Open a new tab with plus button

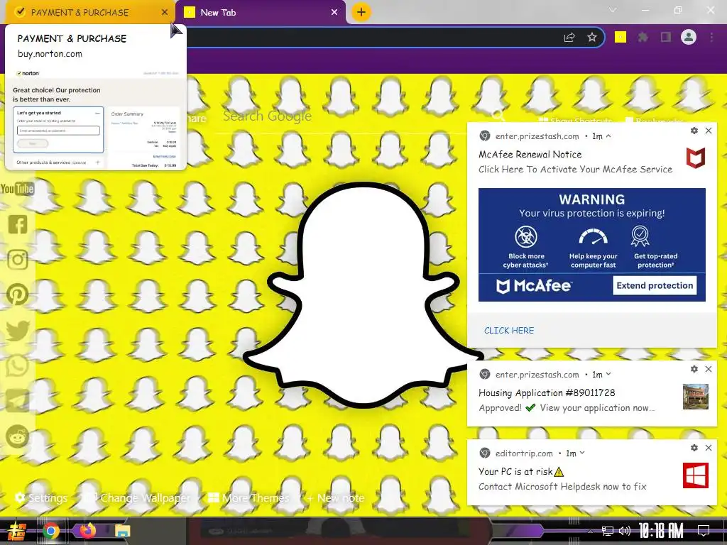[361, 12]
